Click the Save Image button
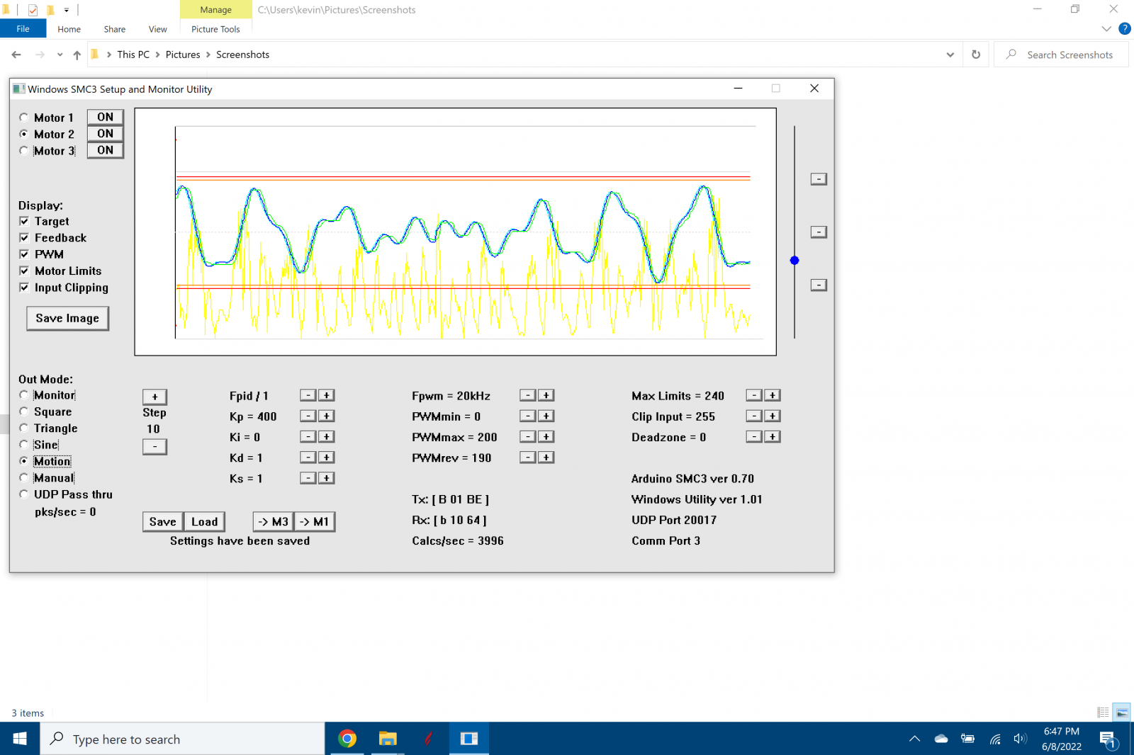Image resolution: width=1134 pixels, height=755 pixels. tap(67, 318)
